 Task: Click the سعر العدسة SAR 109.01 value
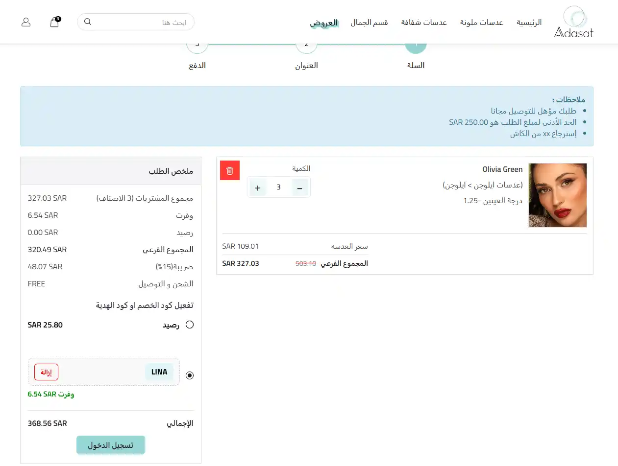240,246
